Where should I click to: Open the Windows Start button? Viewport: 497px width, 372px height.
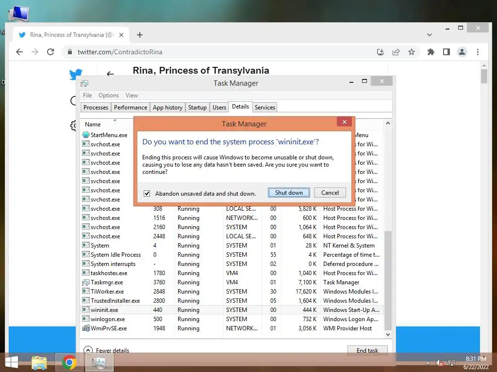coord(12,362)
